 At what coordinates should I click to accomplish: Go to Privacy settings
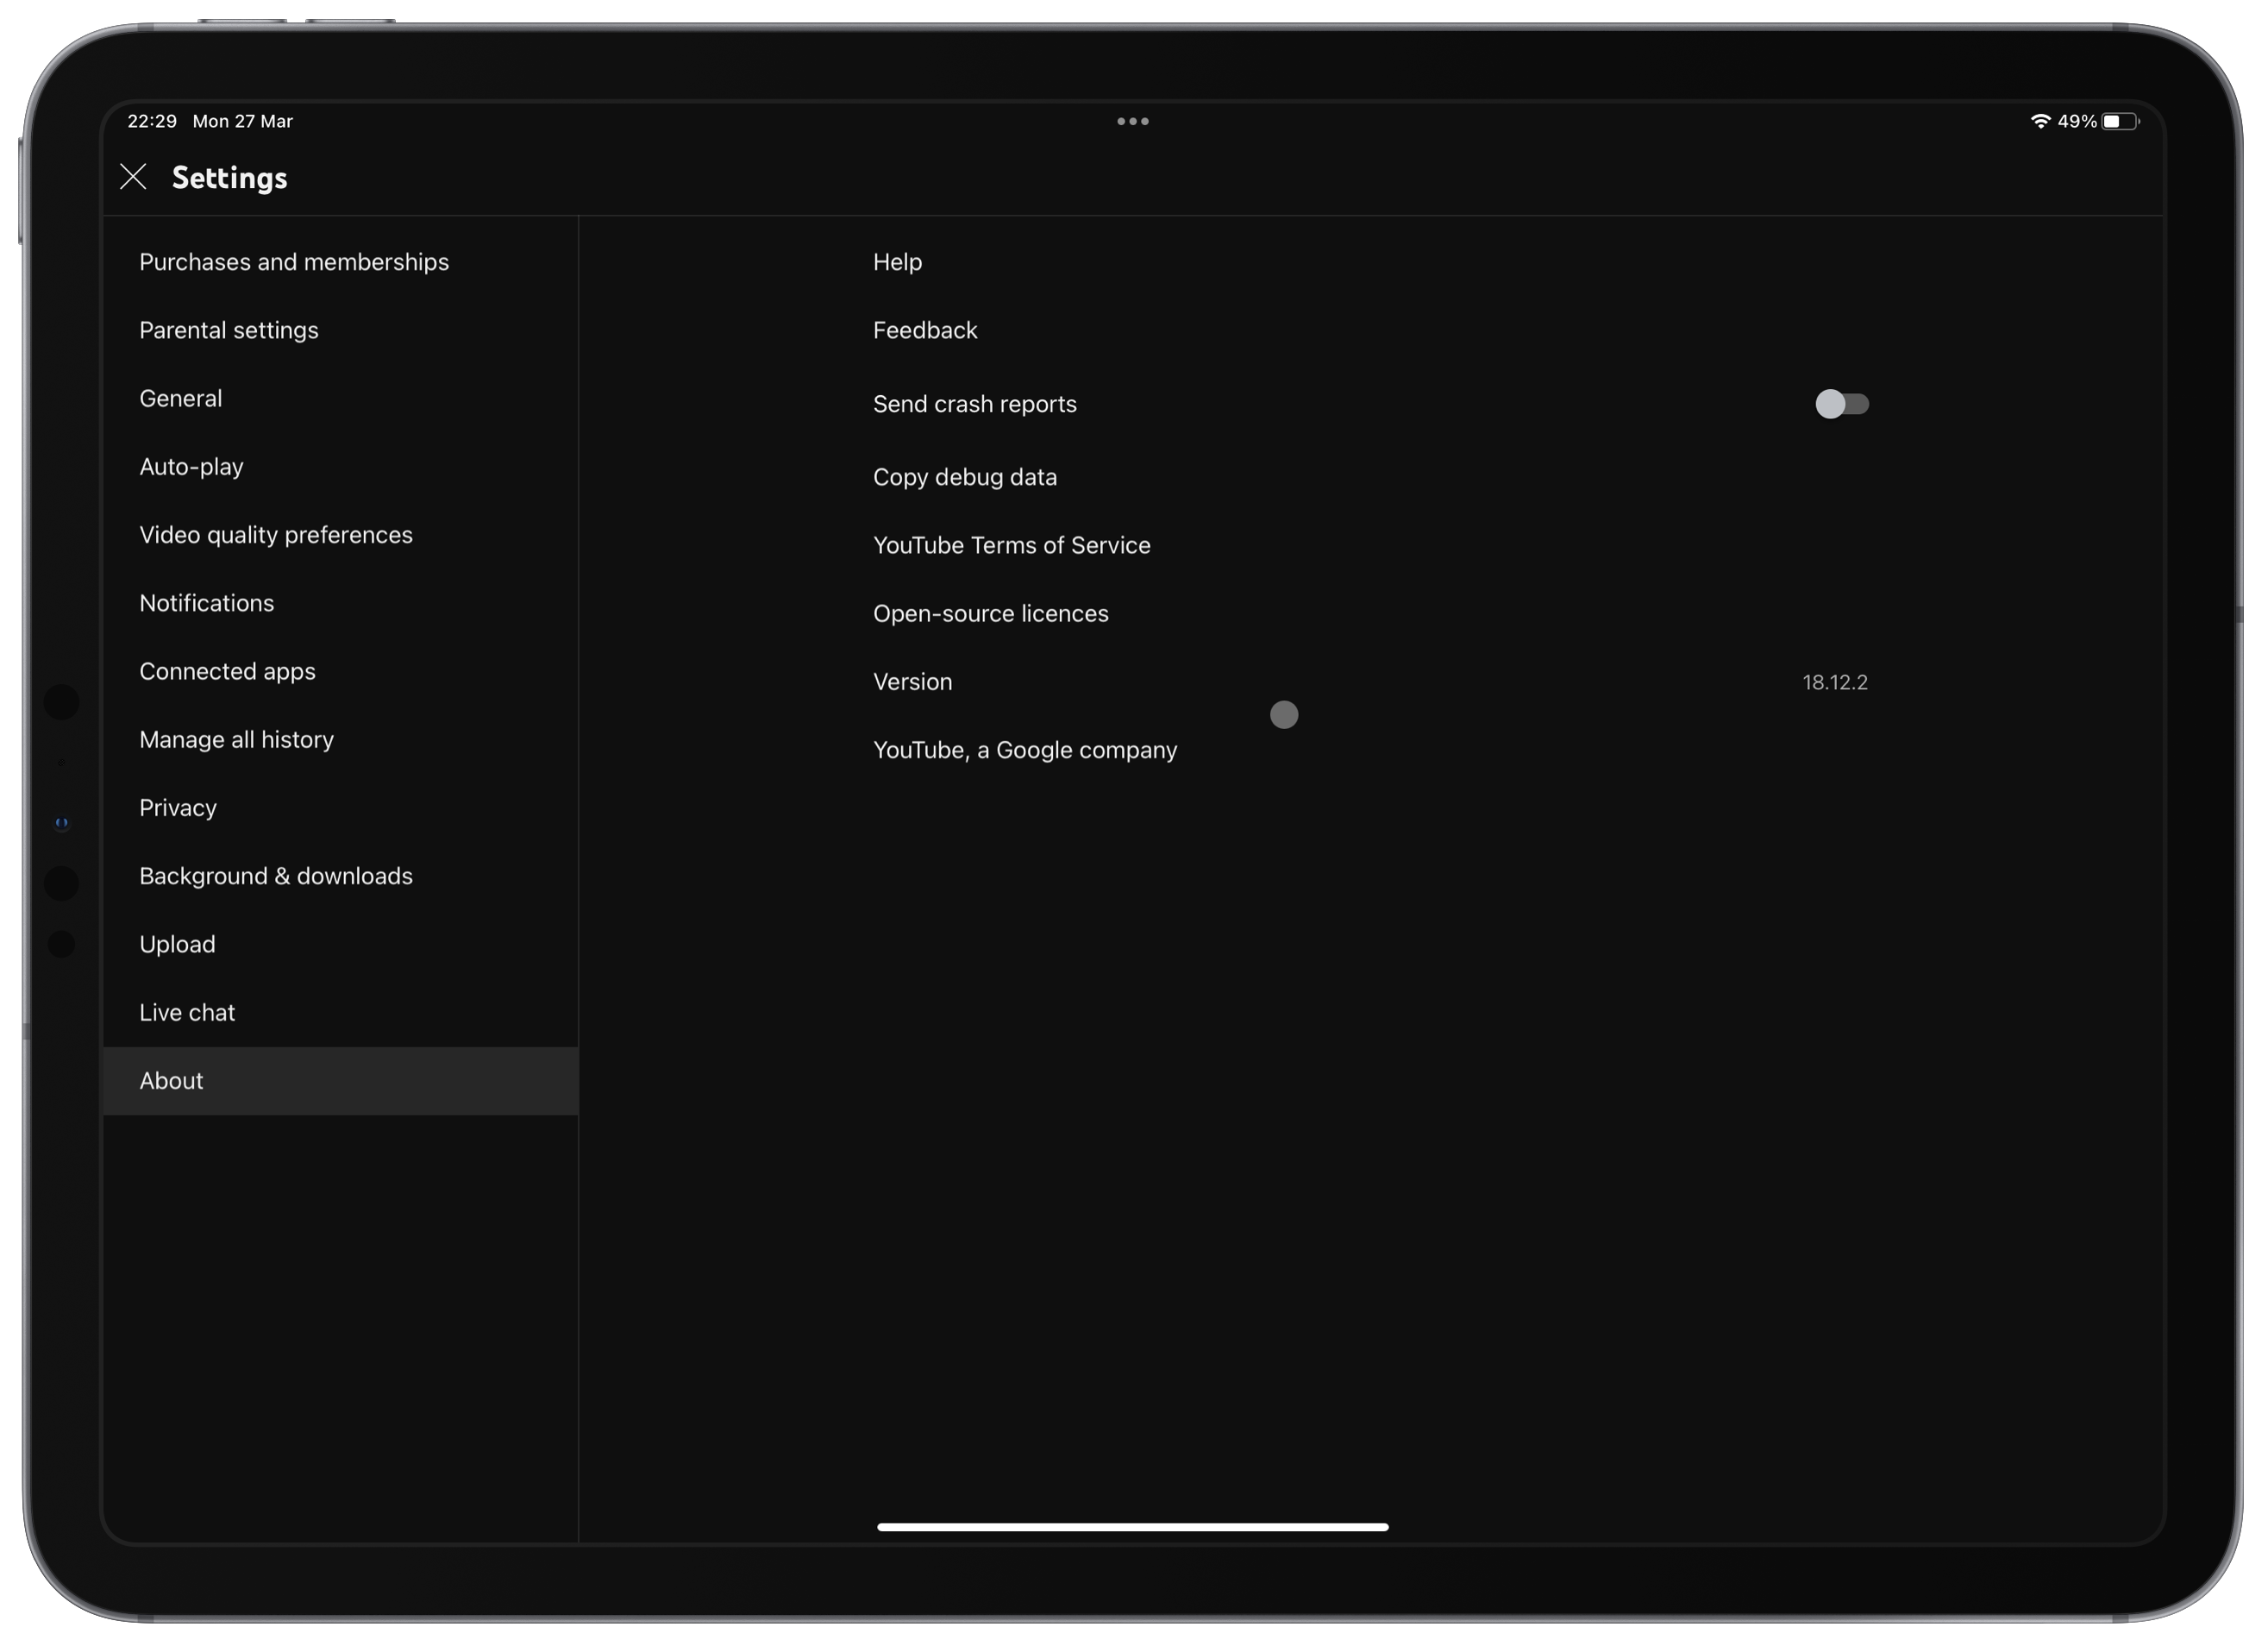(x=178, y=807)
